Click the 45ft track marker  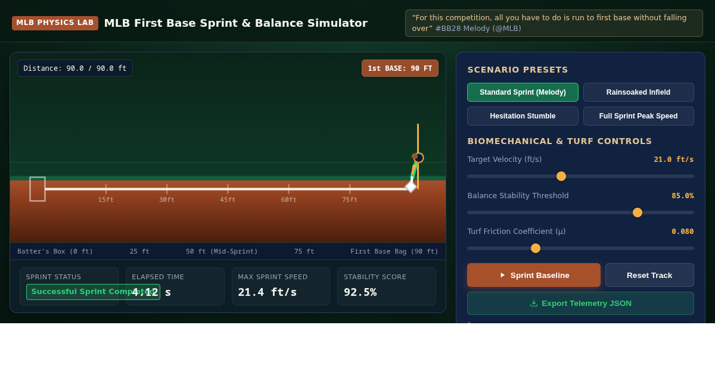(x=228, y=199)
